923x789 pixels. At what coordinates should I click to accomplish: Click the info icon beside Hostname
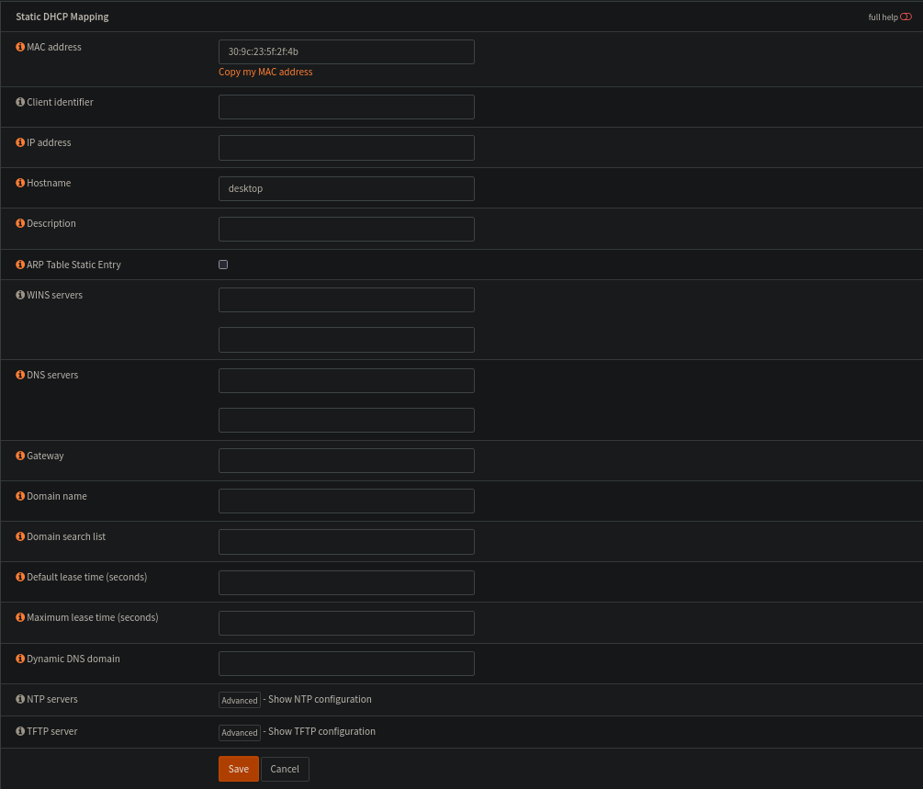tap(20, 183)
